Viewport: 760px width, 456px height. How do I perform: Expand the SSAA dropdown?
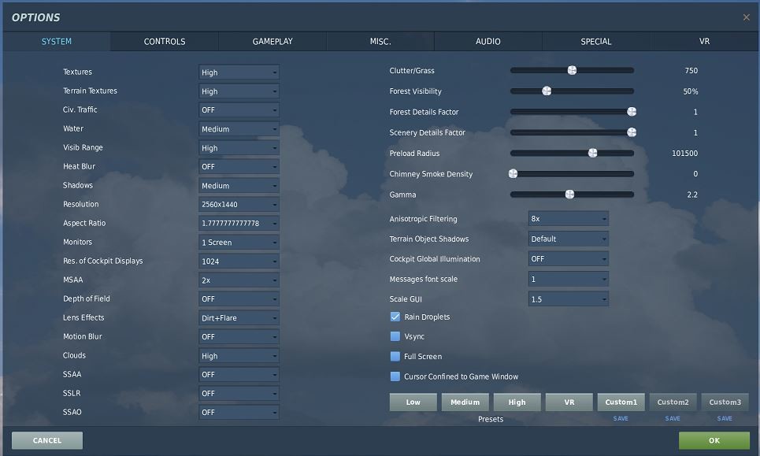point(239,375)
